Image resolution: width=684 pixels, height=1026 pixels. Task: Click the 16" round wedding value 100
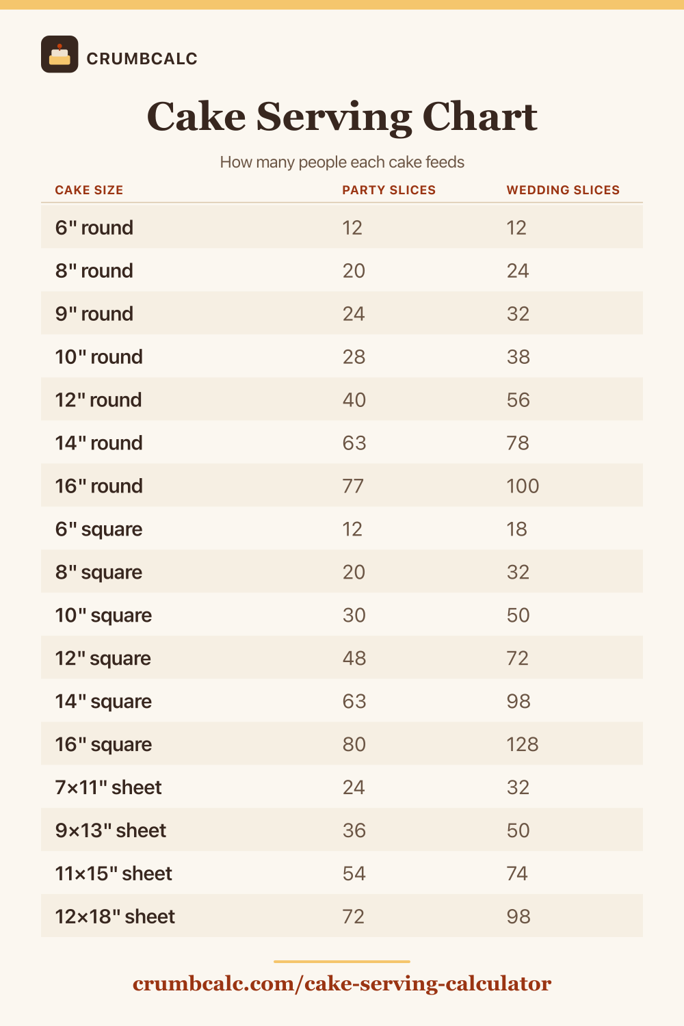[x=523, y=486]
